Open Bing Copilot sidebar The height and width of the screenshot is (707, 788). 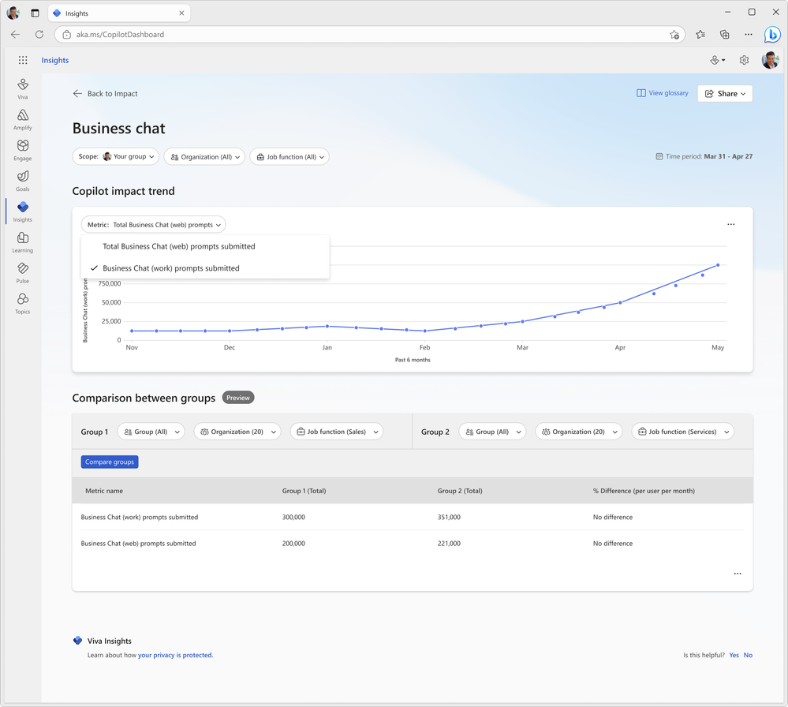point(772,34)
